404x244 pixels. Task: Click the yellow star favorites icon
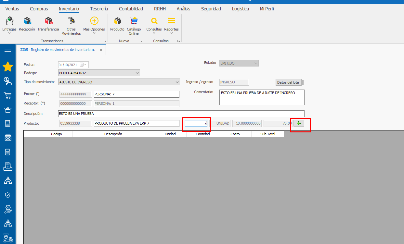tap(8, 67)
